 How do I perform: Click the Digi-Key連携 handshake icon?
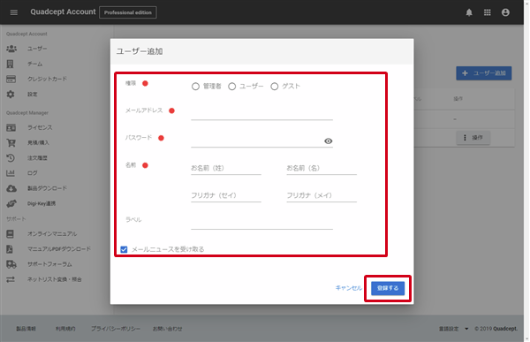point(11,203)
